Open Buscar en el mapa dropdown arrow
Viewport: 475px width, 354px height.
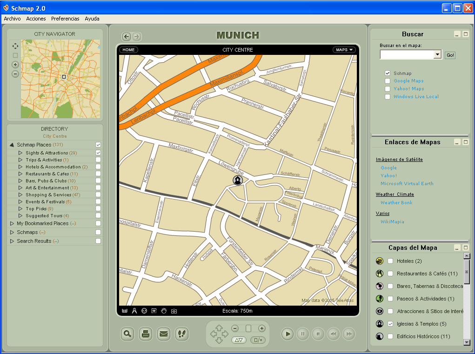(x=437, y=54)
